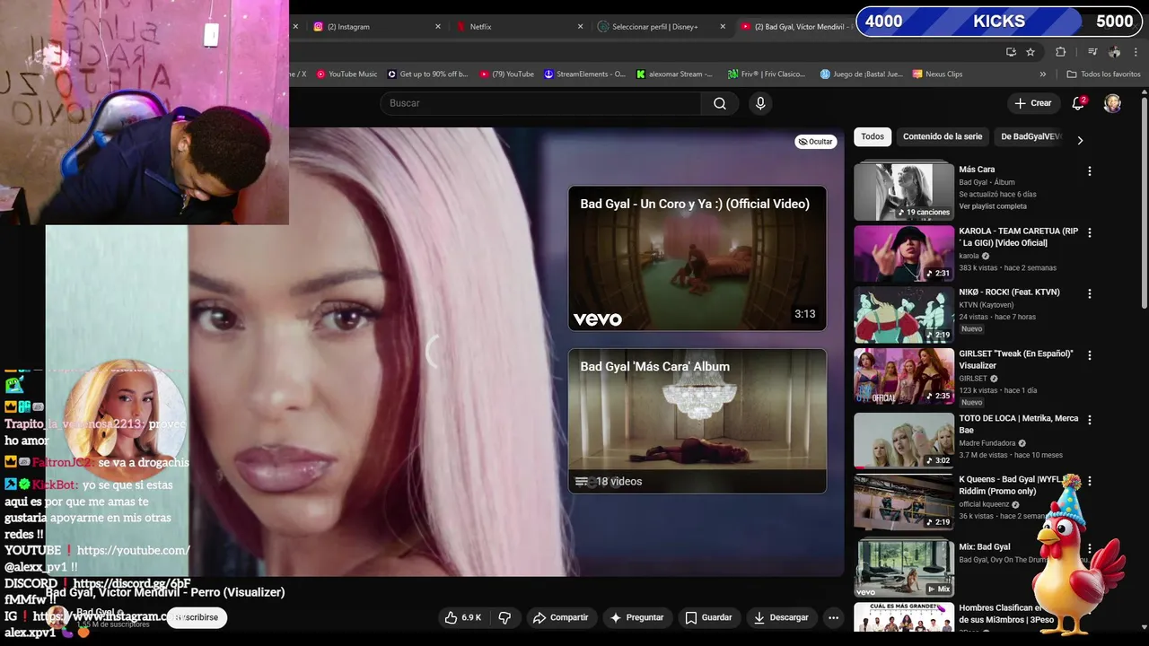Close the Netflix tab
This screenshot has width=1149, height=646.
(x=580, y=27)
